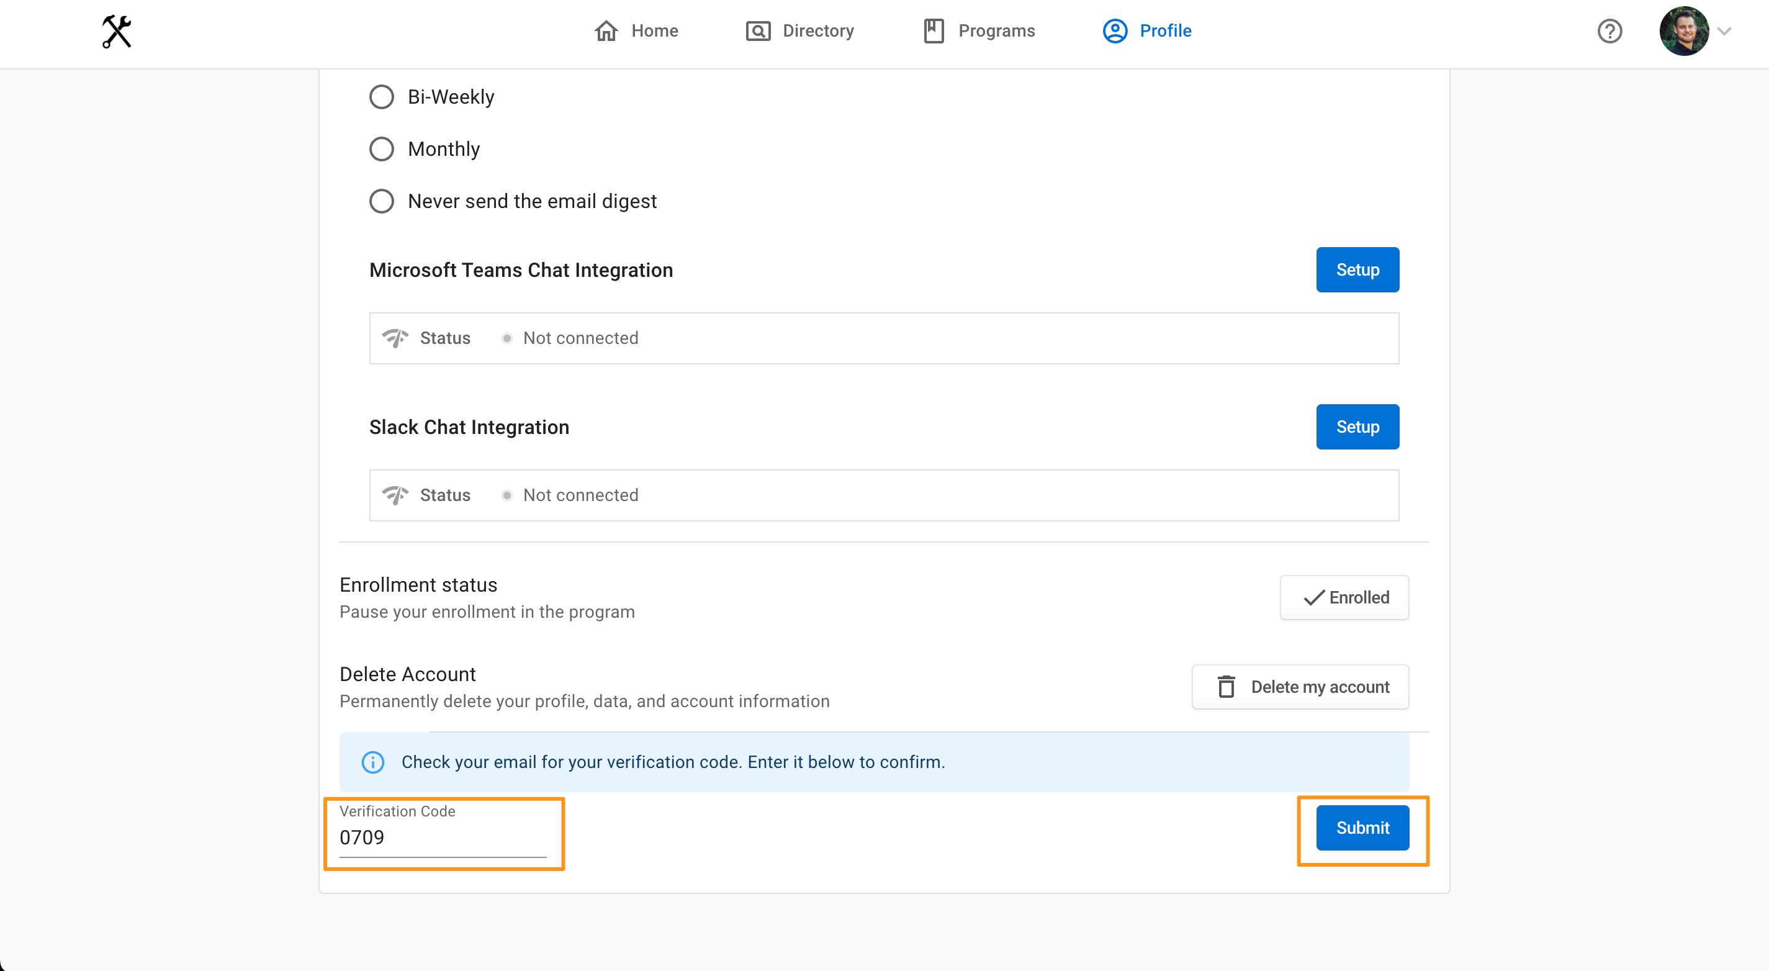The height and width of the screenshot is (971, 1769).
Task: Select Never send the email digest
Action: tap(382, 201)
